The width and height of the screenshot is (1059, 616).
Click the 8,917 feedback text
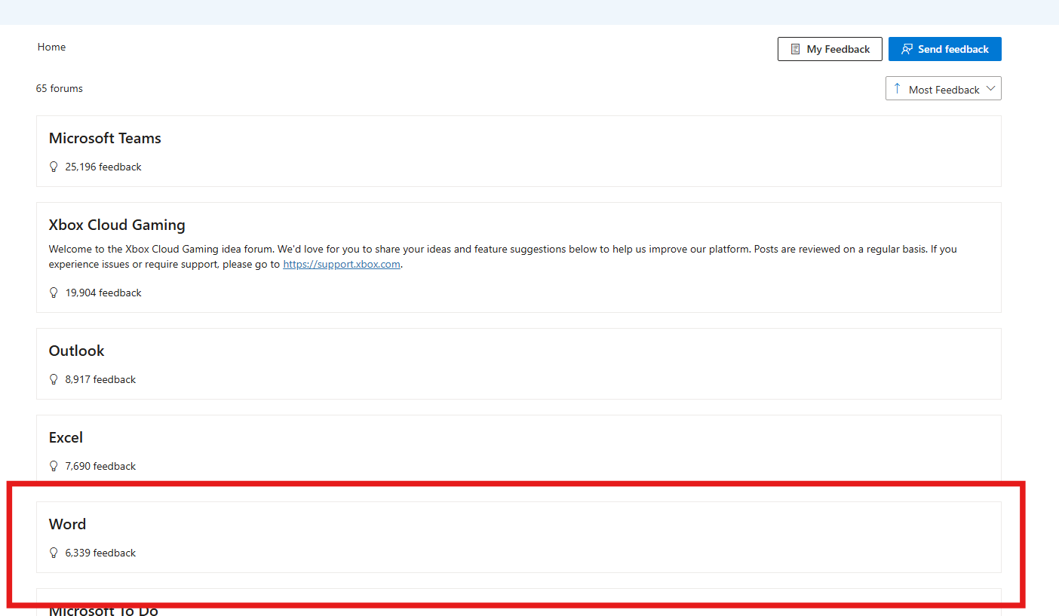pos(100,379)
